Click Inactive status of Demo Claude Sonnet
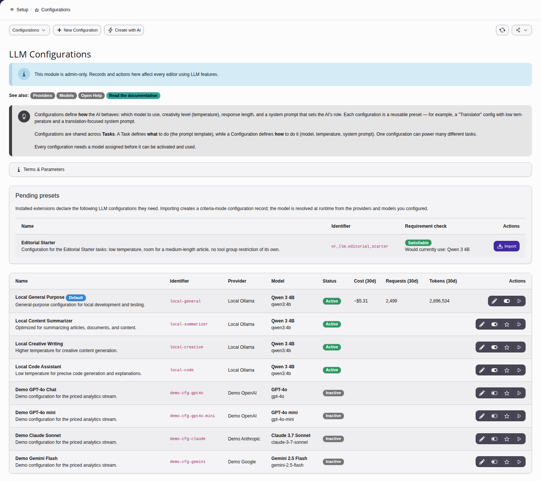The image size is (541, 481). (x=333, y=439)
